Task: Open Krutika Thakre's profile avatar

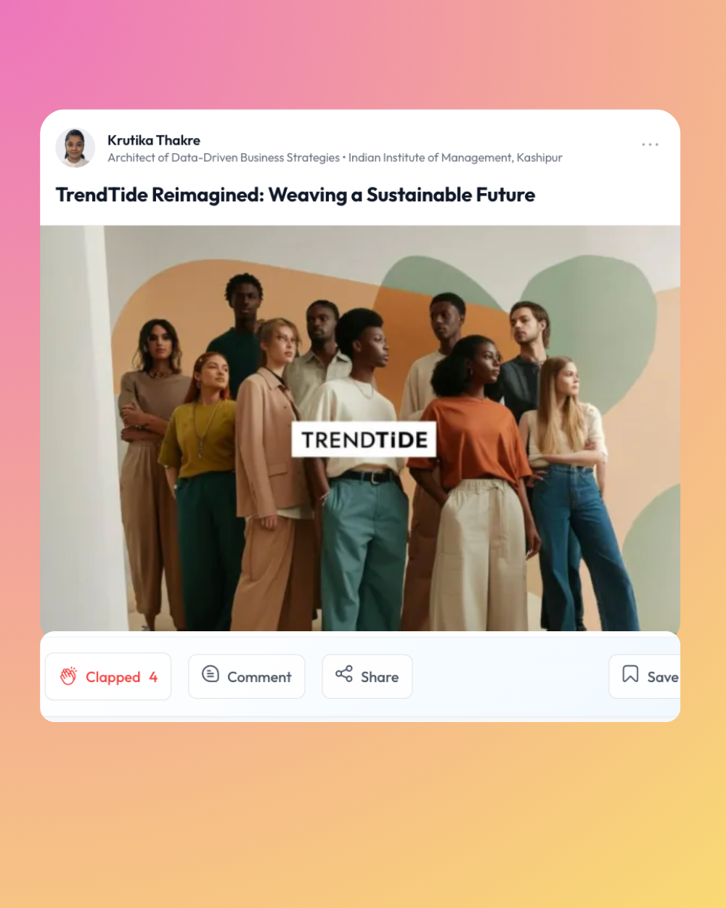Action: coord(76,147)
